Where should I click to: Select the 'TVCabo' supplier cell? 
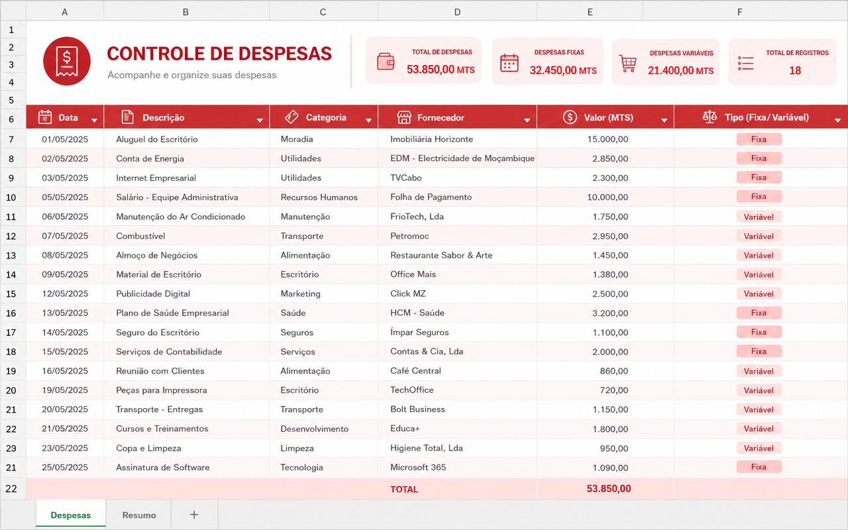click(457, 178)
